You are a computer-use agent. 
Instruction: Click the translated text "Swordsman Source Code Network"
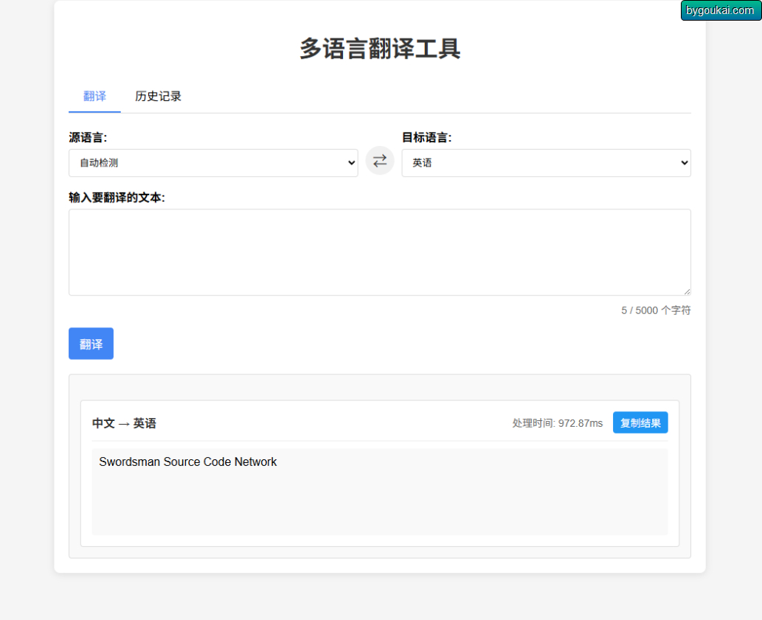[188, 462]
